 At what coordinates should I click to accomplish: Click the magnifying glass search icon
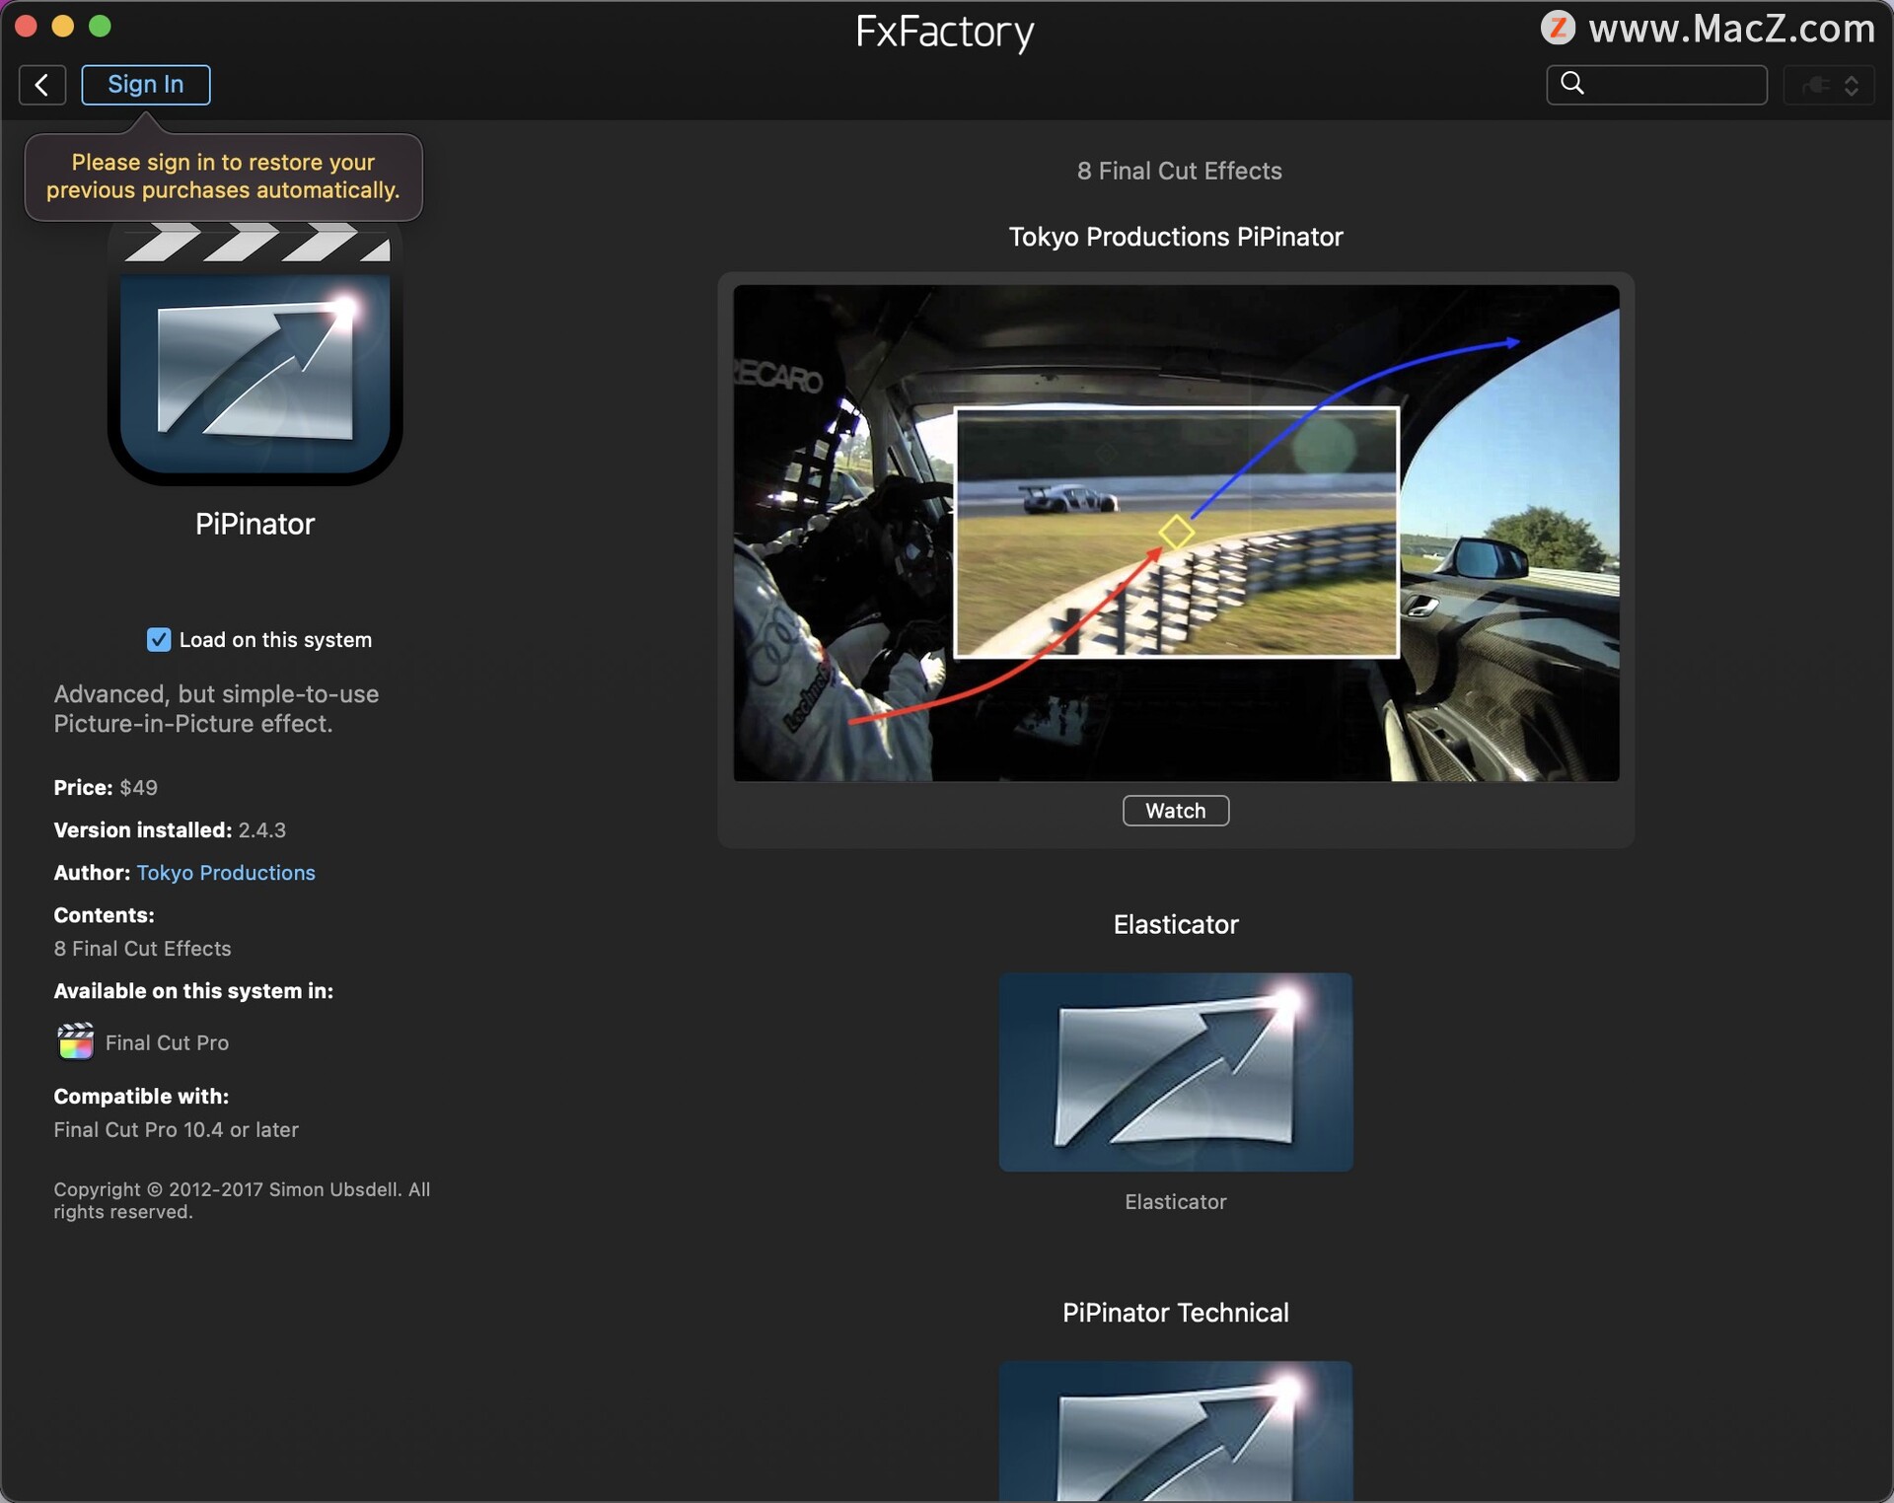pos(1572,84)
